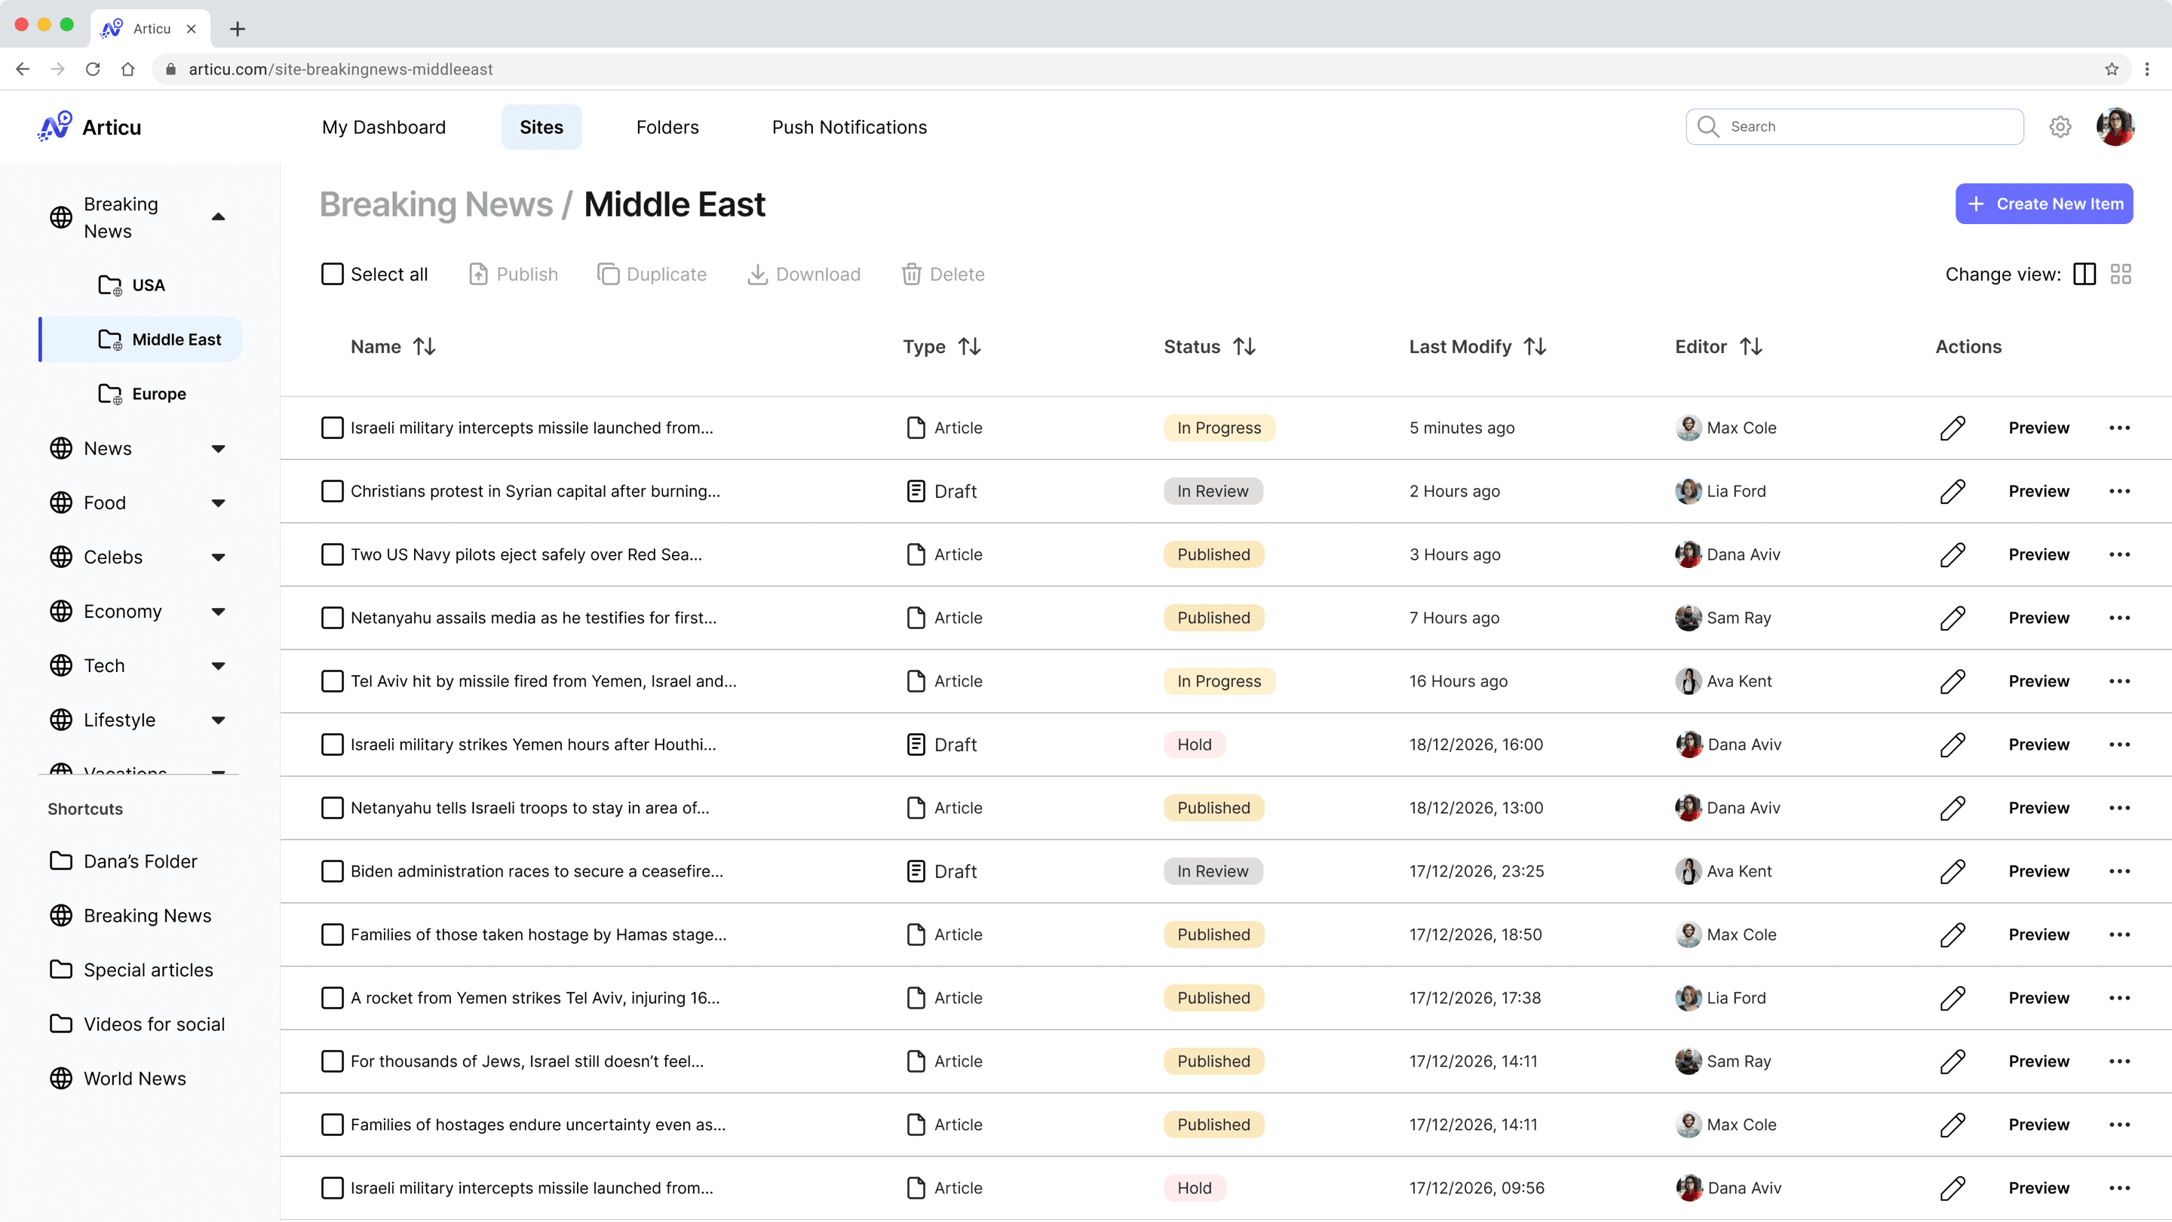Edit Families of those taken hostage article
Screen dimensions: 2172x1222
pos(1952,935)
